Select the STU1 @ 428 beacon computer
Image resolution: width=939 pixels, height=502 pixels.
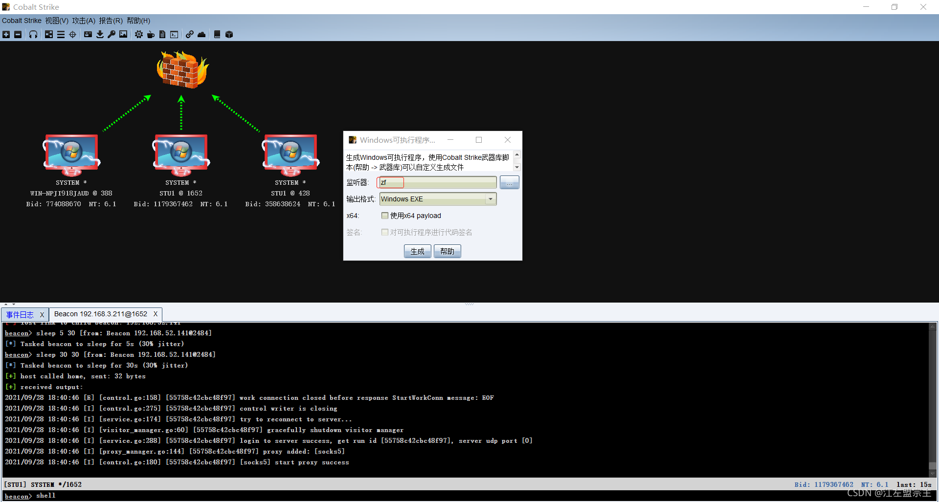coord(291,154)
